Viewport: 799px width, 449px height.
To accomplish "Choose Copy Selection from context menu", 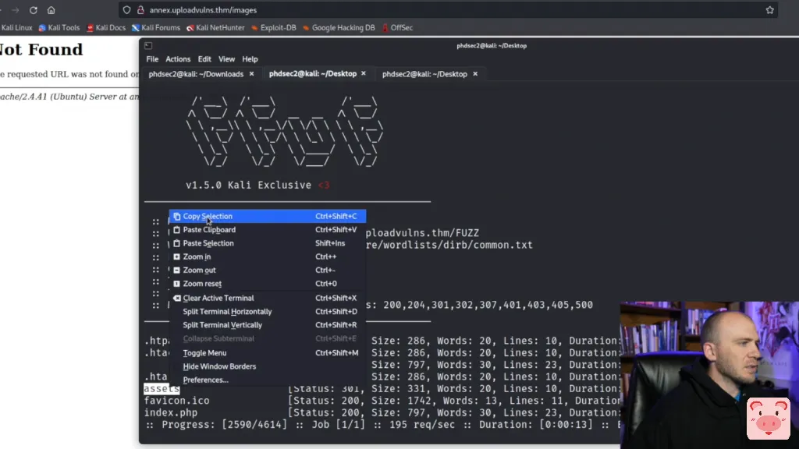I will pos(268,217).
